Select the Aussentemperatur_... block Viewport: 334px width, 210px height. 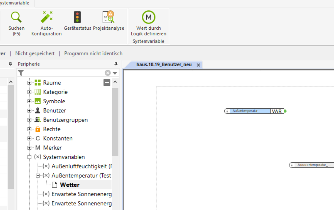[311, 165]
